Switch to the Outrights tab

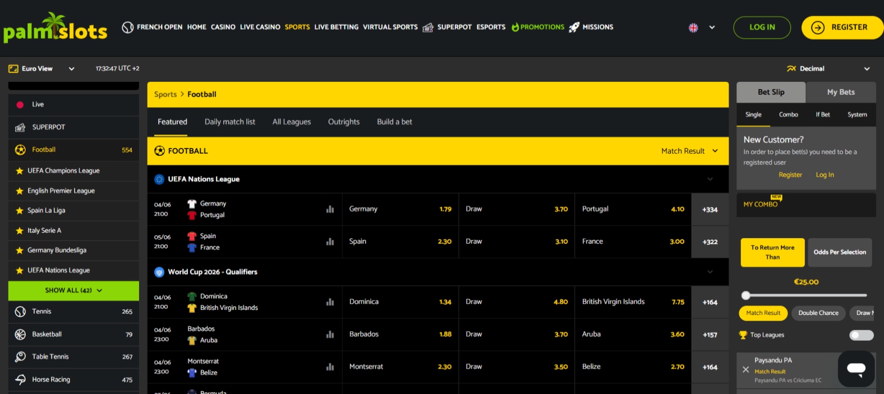point(344,122)
